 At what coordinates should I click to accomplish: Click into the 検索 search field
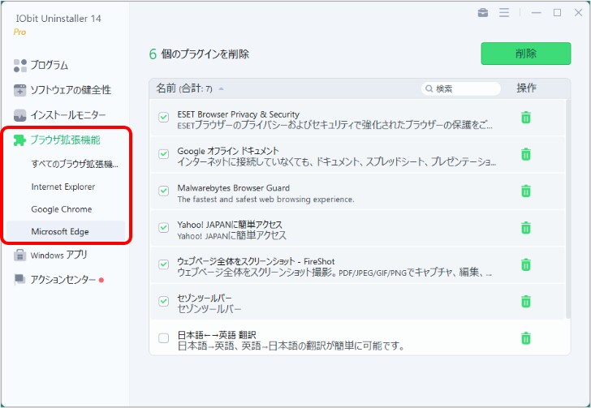click(x=460, y=88)
